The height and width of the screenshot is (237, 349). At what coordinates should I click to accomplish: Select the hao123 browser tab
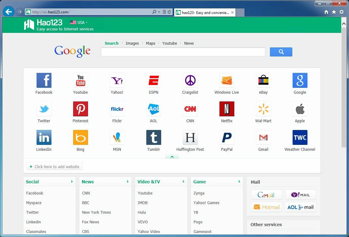coord(205,12)
